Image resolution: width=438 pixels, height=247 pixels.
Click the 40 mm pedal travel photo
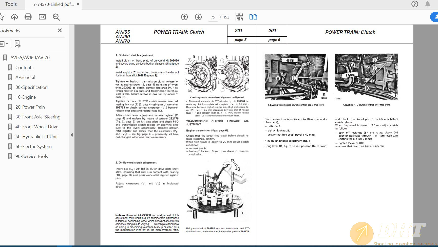pos(296,76)
